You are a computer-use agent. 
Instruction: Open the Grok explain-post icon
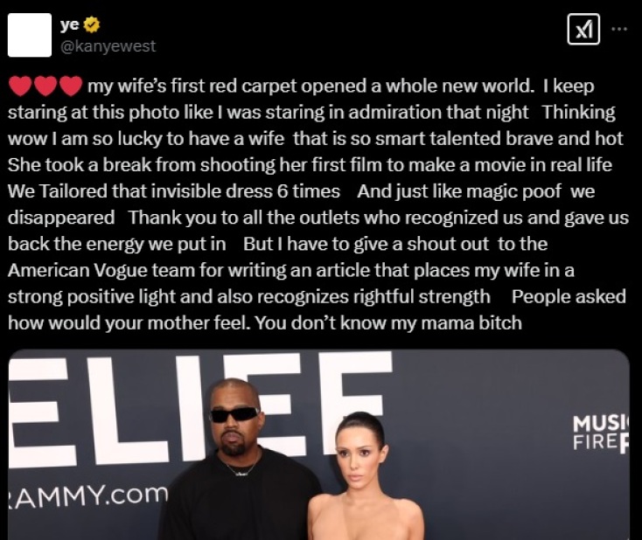[x=583, y=29]
